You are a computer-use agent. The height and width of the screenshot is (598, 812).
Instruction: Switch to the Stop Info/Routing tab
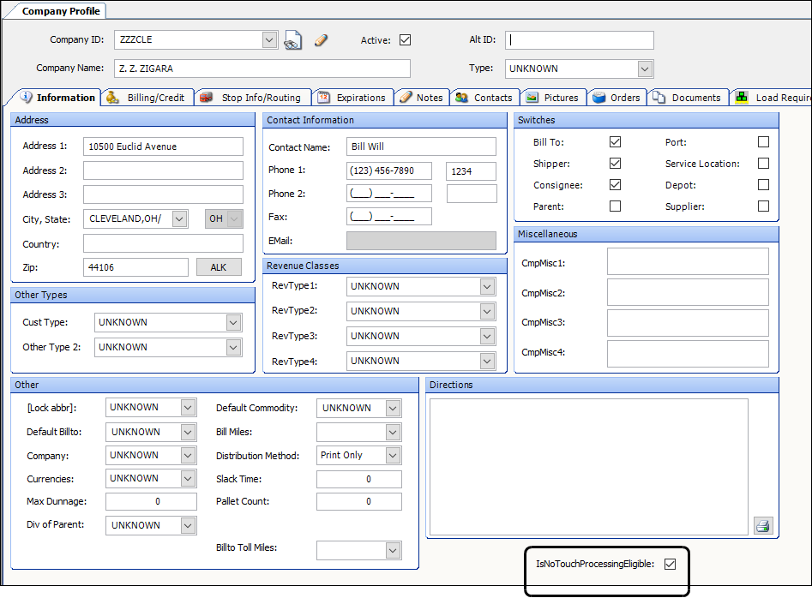[x=252, y=98]
